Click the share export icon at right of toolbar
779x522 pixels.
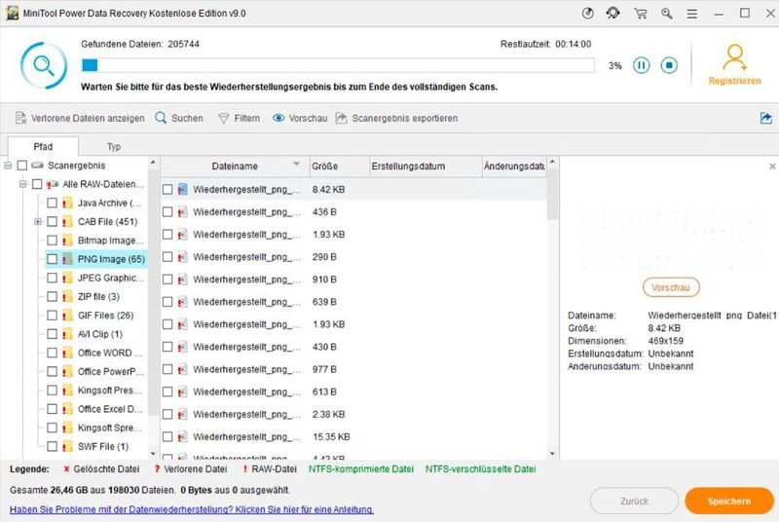(x=766, y=118)
